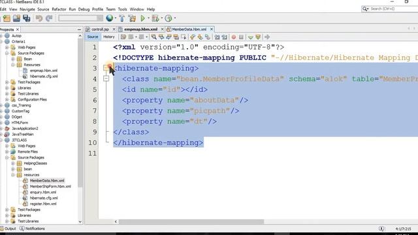Viewport: 418px width, 235px height.
Task: Click Shift Line Left editor icon
Action: (x=217, y=37)
